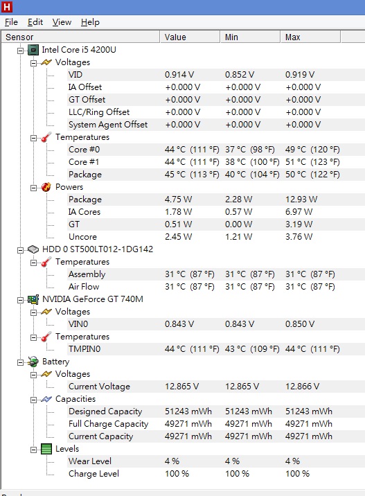The image size is (365, 496).
Task: Click the Capacities graph icon under Battery
Action: (x=46, y=399)
